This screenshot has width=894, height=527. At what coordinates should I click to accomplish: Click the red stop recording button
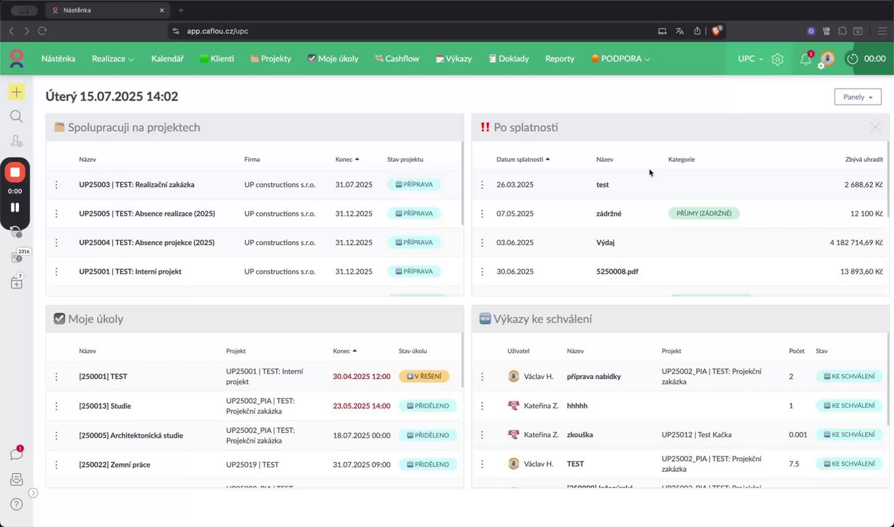coord(15,172)
